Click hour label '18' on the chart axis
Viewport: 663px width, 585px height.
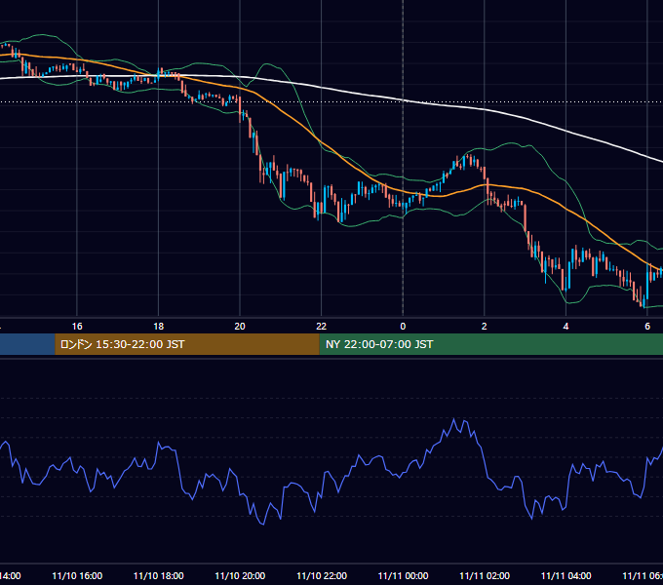tap(158, 327)
